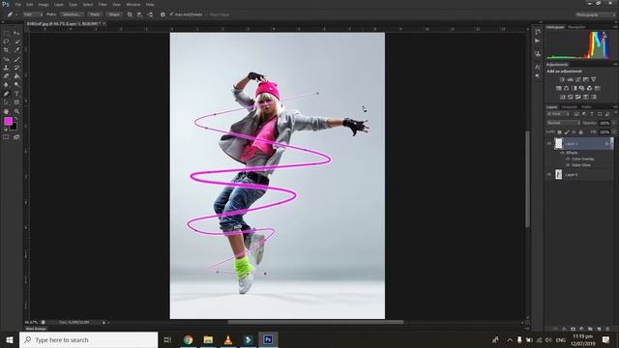Select the Type tool
Image resolution: width=619 pixels, height=348 pixels.
coord(16,94)
